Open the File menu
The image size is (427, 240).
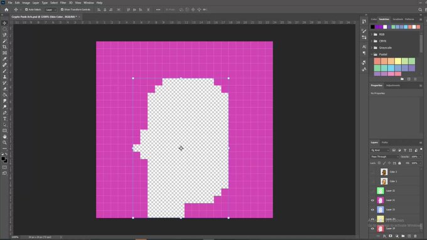(10, 3)
